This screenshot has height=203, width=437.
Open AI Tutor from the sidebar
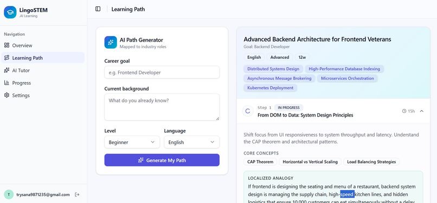(x=43, y=70)
